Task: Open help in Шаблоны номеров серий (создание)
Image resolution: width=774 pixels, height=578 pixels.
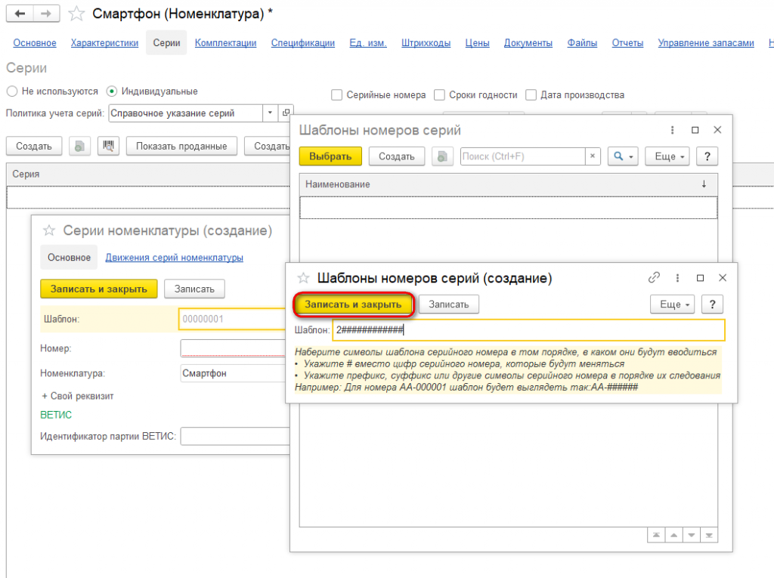Action: 712,304
